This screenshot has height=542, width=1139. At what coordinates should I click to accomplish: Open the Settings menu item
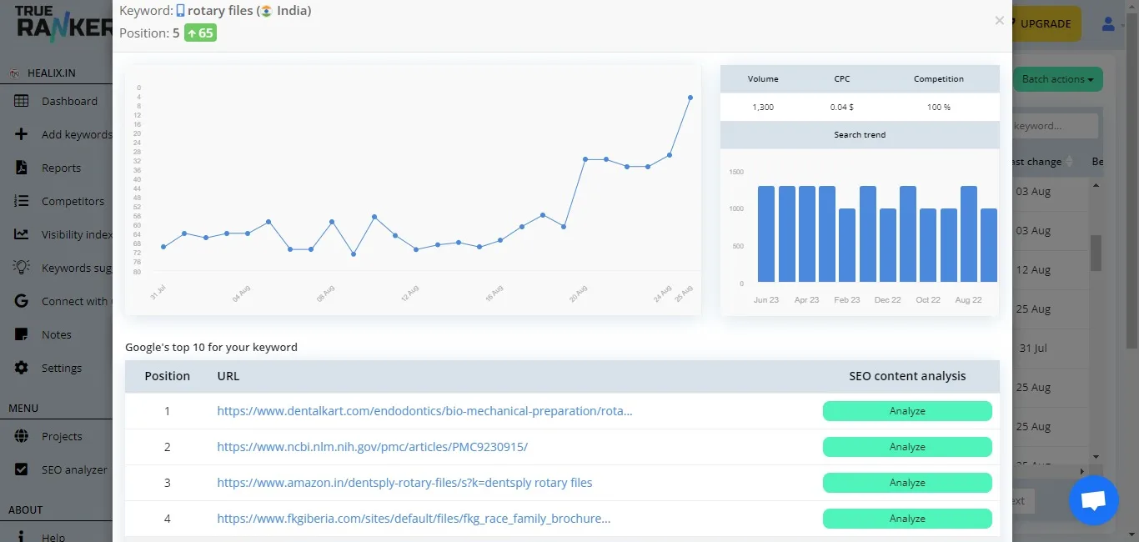(62, 368)
